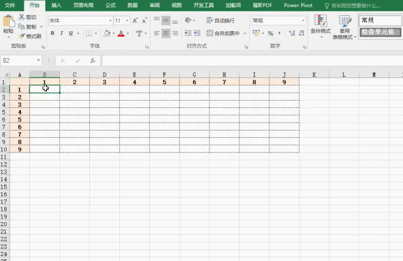Screen dimensions: 403x261
Task: Apply red font color A
Action: [121, 33]
